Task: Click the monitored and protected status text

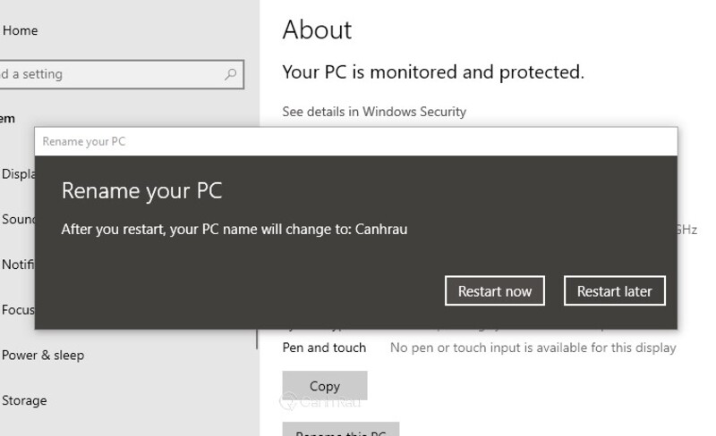Action: (x=433, y=72)
